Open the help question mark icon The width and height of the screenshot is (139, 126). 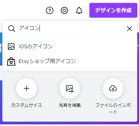coord(50,10)
